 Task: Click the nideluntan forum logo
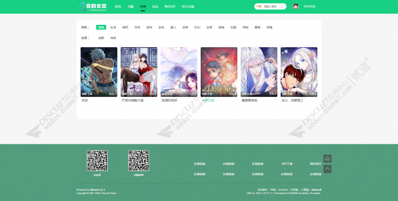(x=92, y=7)
